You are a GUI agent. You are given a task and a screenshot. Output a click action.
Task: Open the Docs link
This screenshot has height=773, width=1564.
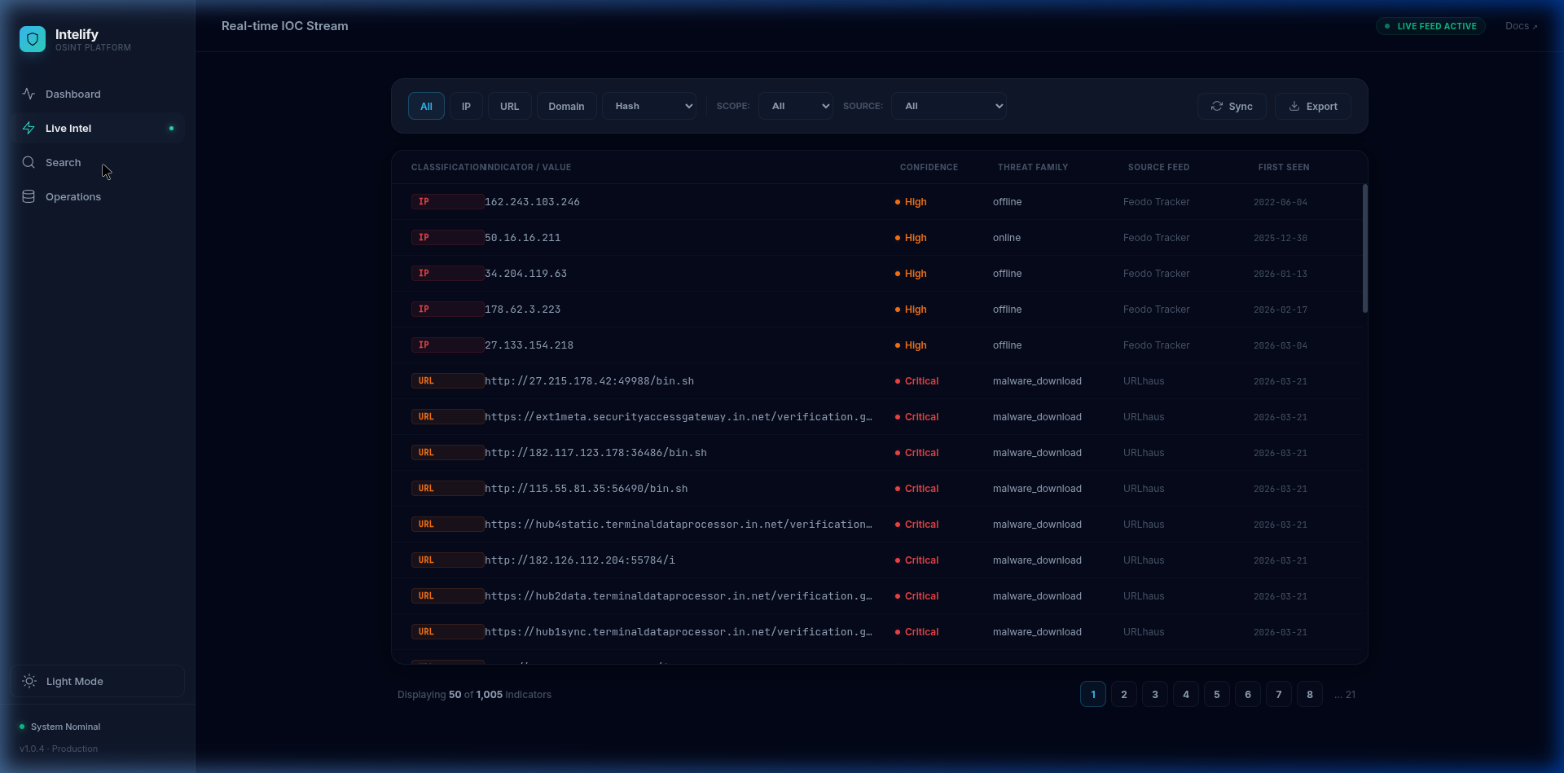[x=1520, y=25]
